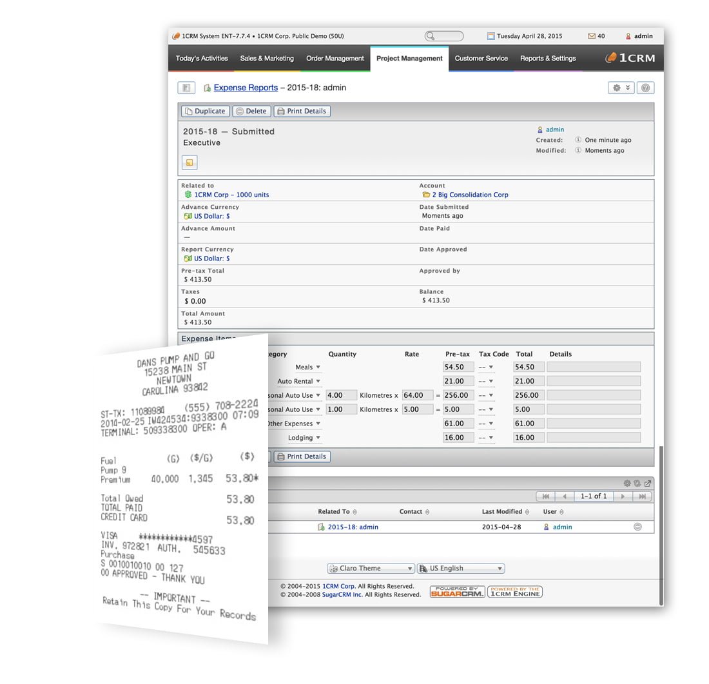Open the Lodging category dropdown

304,438
